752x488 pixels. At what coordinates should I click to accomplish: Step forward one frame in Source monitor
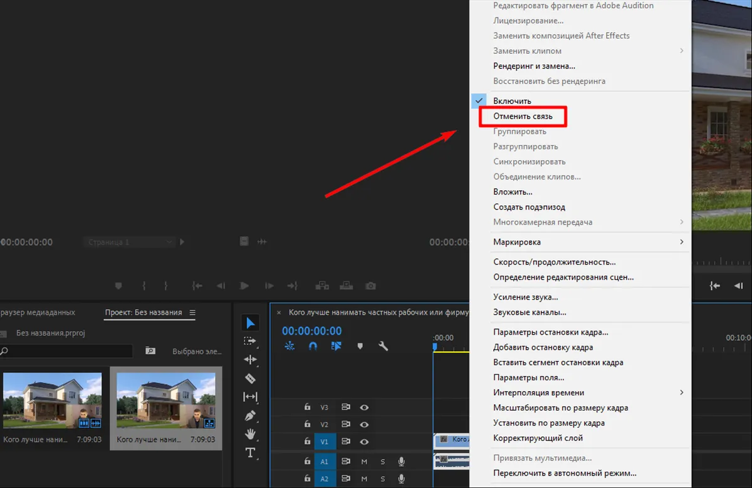269,286
